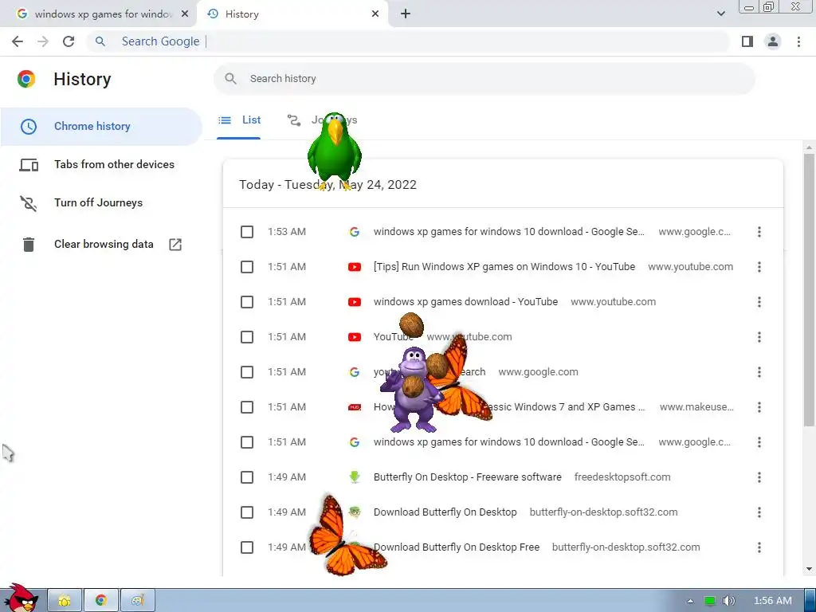Check the box for the 1:53 AM Google search entry
Viewport: 816px width, 612px height.
click(x=247, y=232)
